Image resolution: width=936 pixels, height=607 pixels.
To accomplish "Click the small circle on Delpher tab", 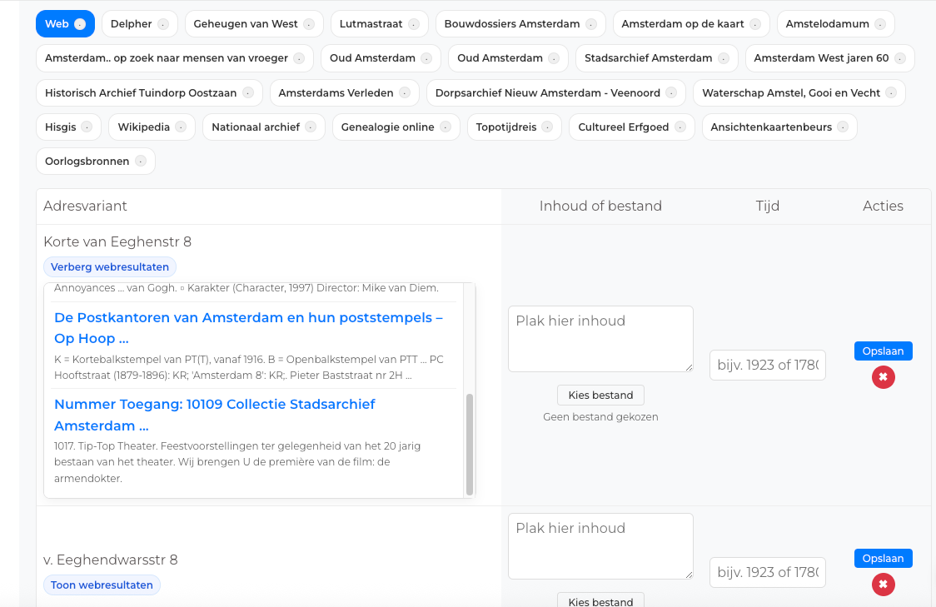I will pyautogui.click(x=163, y=24).
